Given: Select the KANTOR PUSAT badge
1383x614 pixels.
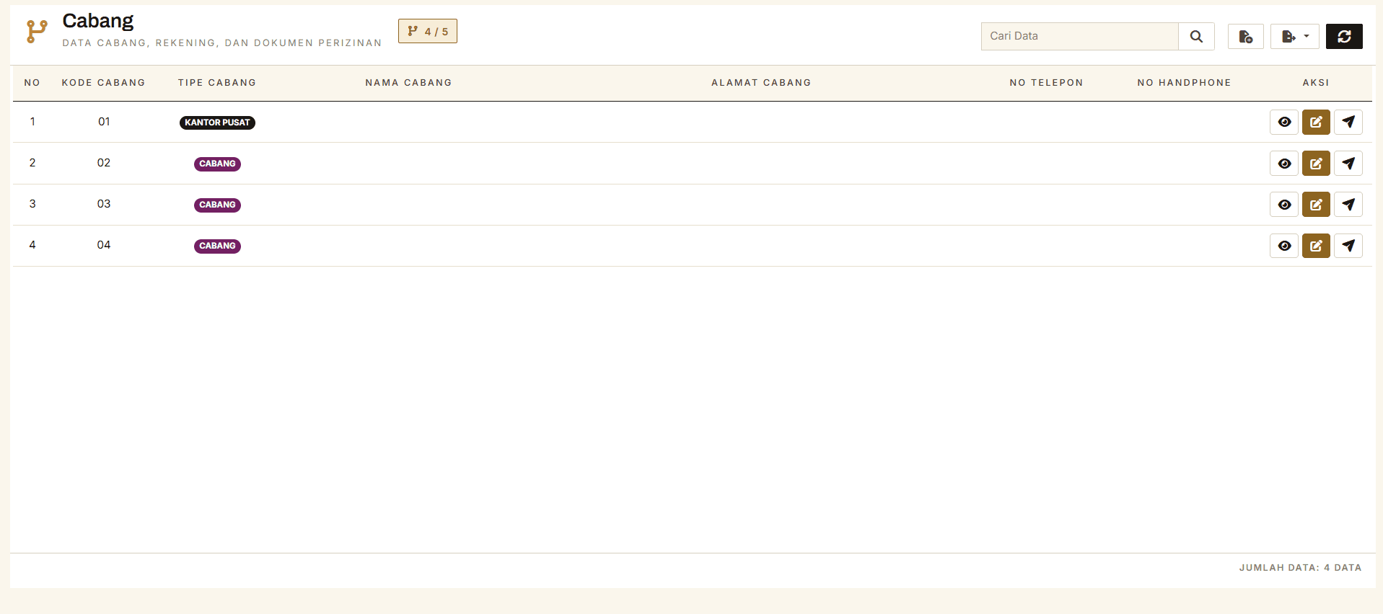Looking at the screenshot, I should point(217,123).
